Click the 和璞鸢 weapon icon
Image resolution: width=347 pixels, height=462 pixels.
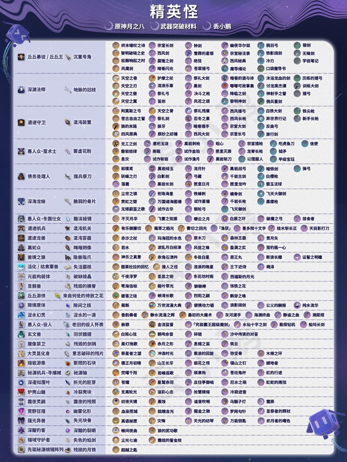116,168
